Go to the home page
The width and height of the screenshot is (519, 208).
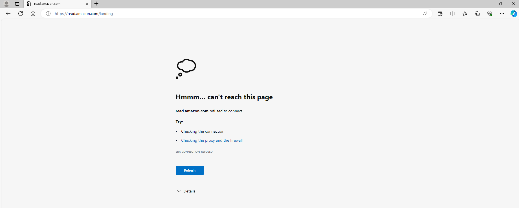point(33,14)
